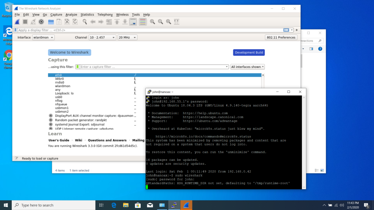Open the Wiki link

tap(79, 140)
